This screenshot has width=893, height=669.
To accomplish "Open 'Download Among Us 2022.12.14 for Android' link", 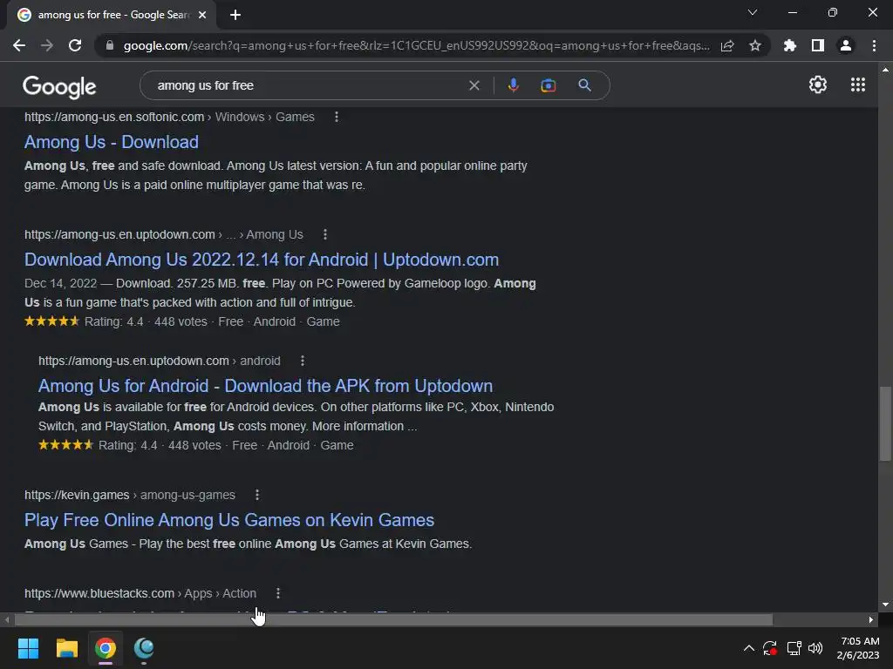I will 262,260.
